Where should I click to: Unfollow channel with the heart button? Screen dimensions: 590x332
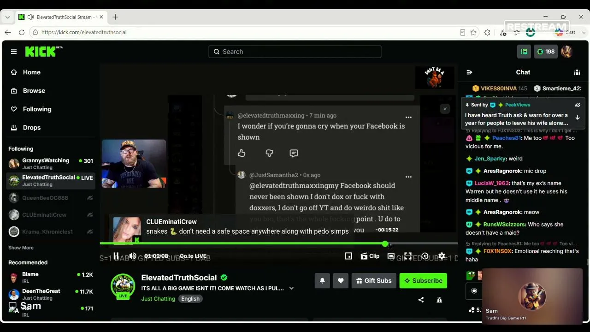point(341,280)
